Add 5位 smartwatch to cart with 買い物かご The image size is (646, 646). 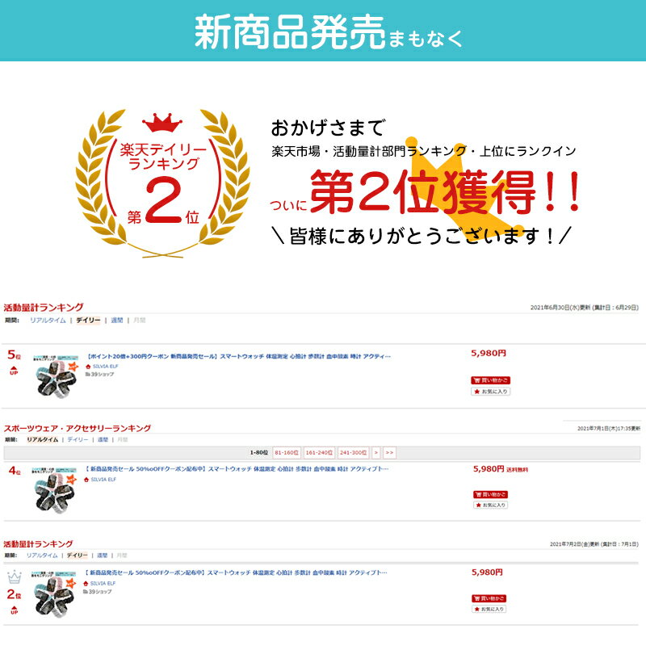tap(490, 380)
